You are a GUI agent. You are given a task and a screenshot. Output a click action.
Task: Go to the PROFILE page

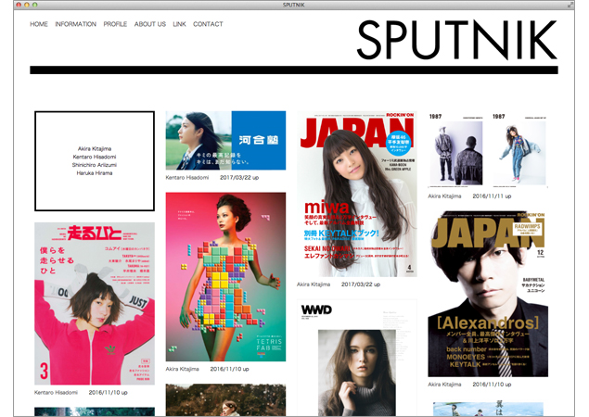115,24
